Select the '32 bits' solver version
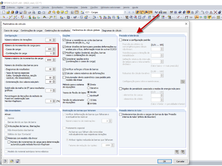Viewport: 222px width, 166px height. point(89,100)
